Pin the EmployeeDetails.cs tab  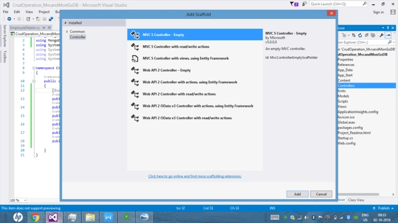point(44,27)
